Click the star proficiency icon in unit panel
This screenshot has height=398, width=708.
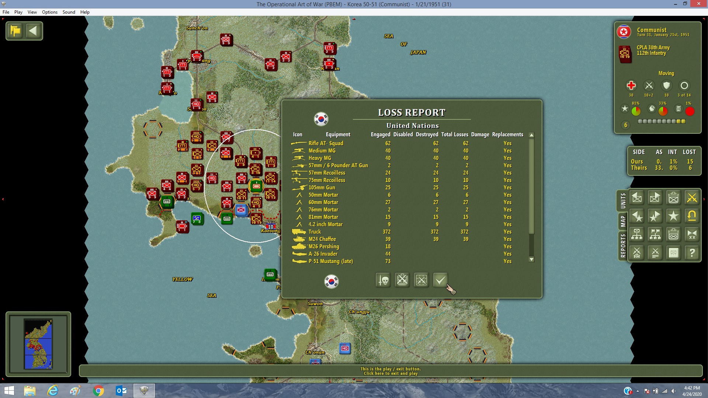click(x=625, y=109)
